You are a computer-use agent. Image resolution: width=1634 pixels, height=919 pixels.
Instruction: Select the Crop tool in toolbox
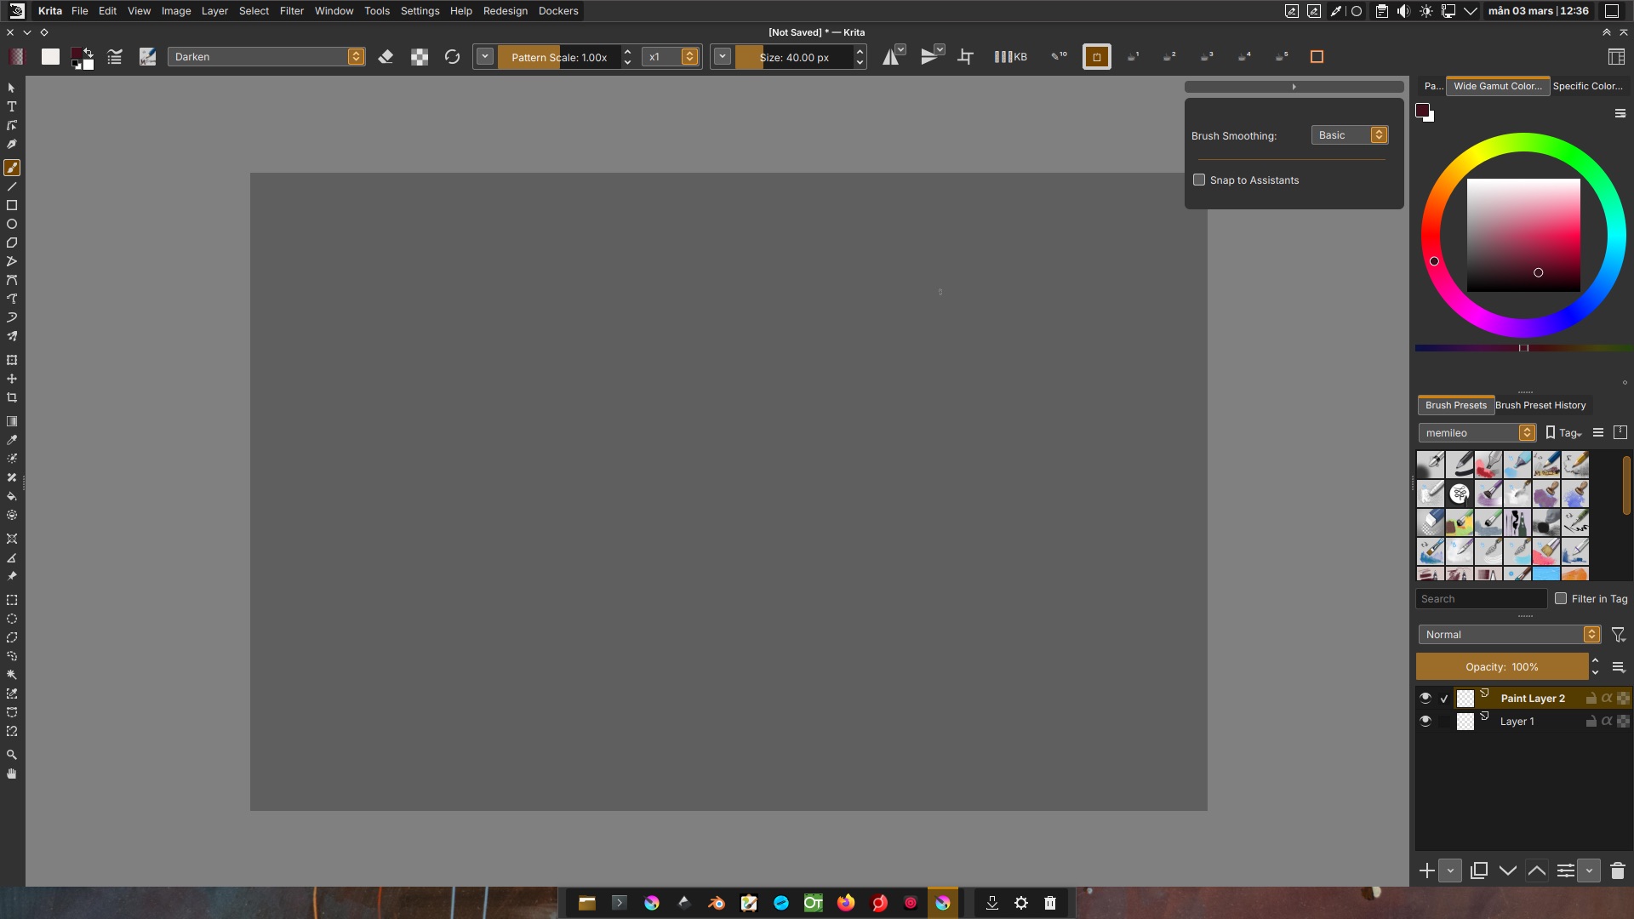[12, 397]
